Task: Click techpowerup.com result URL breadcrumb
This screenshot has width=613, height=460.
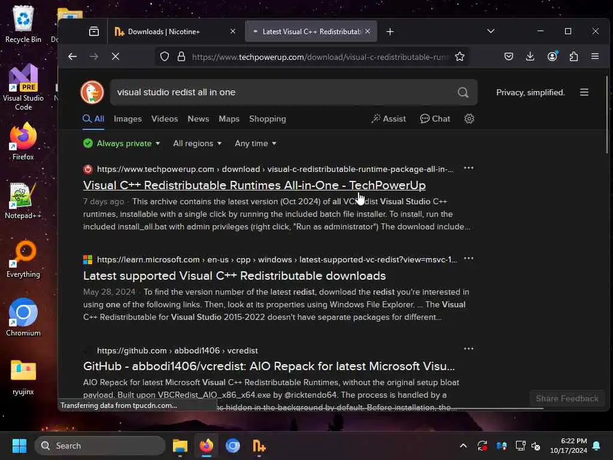Action: 275,170
